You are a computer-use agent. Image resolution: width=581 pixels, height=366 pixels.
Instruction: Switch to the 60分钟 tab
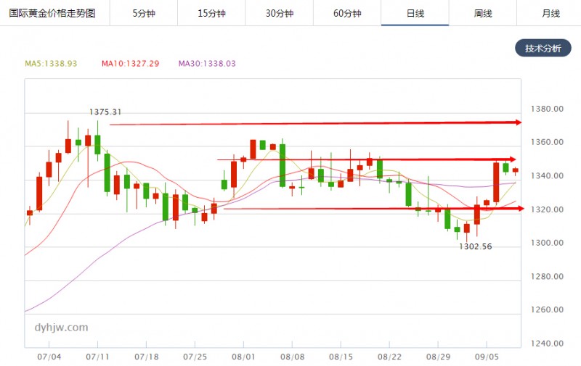click(x=347, y=13)
